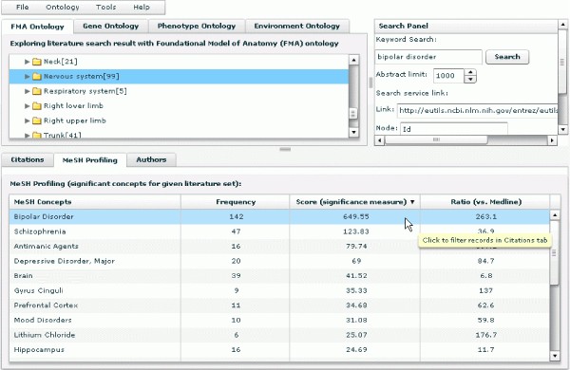Viewport: 570px width, 370px height.
Task: Click the Keyword Search input field
Action: (x=428, y=57)
